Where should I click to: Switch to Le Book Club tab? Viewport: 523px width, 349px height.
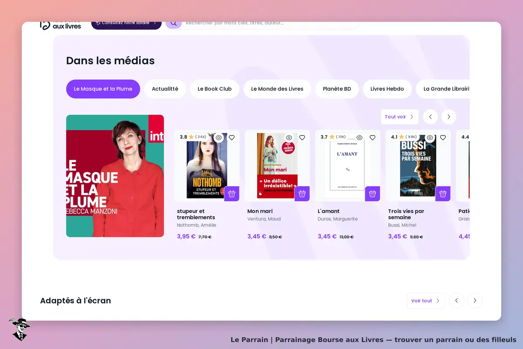point(215,89)
